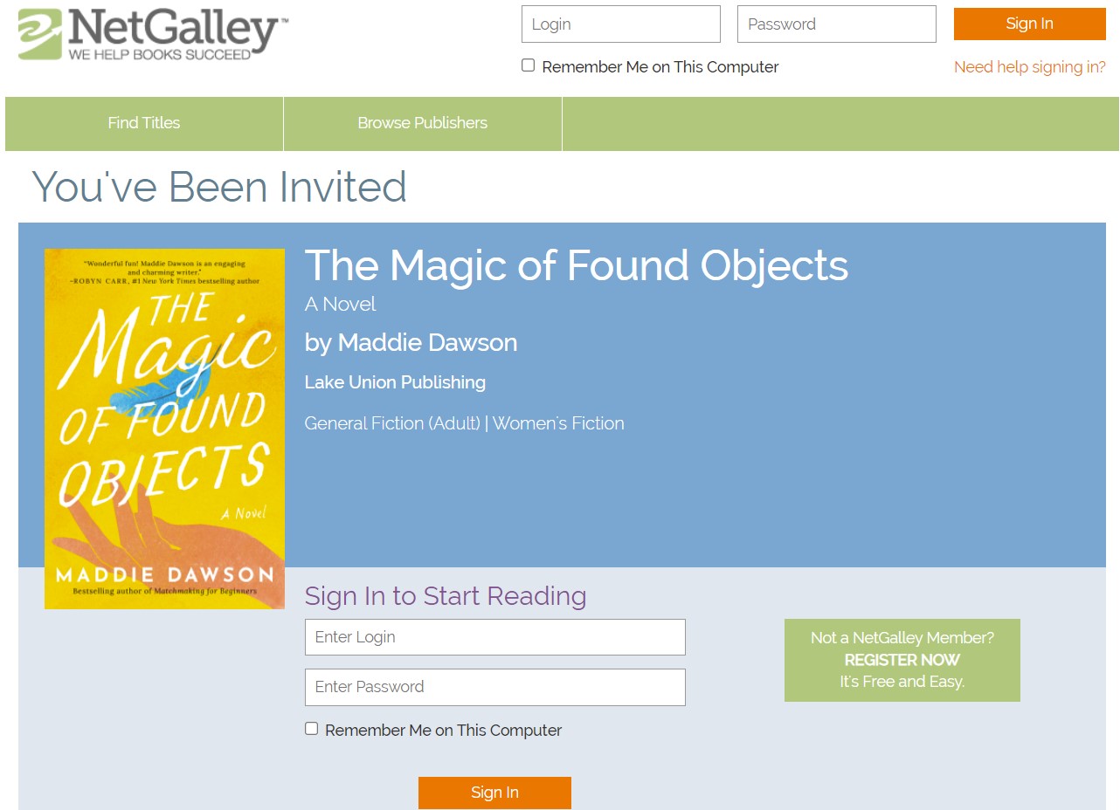Viewport: 1120px width, 810px height.
Task: Click the You've Been Invited heading
Action: 219,187
